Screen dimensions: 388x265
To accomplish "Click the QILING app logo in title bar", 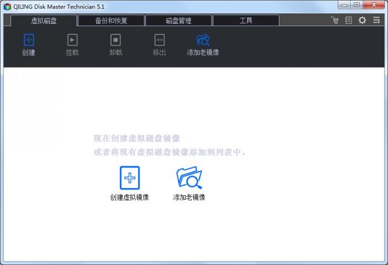I will tap(7, 7).
